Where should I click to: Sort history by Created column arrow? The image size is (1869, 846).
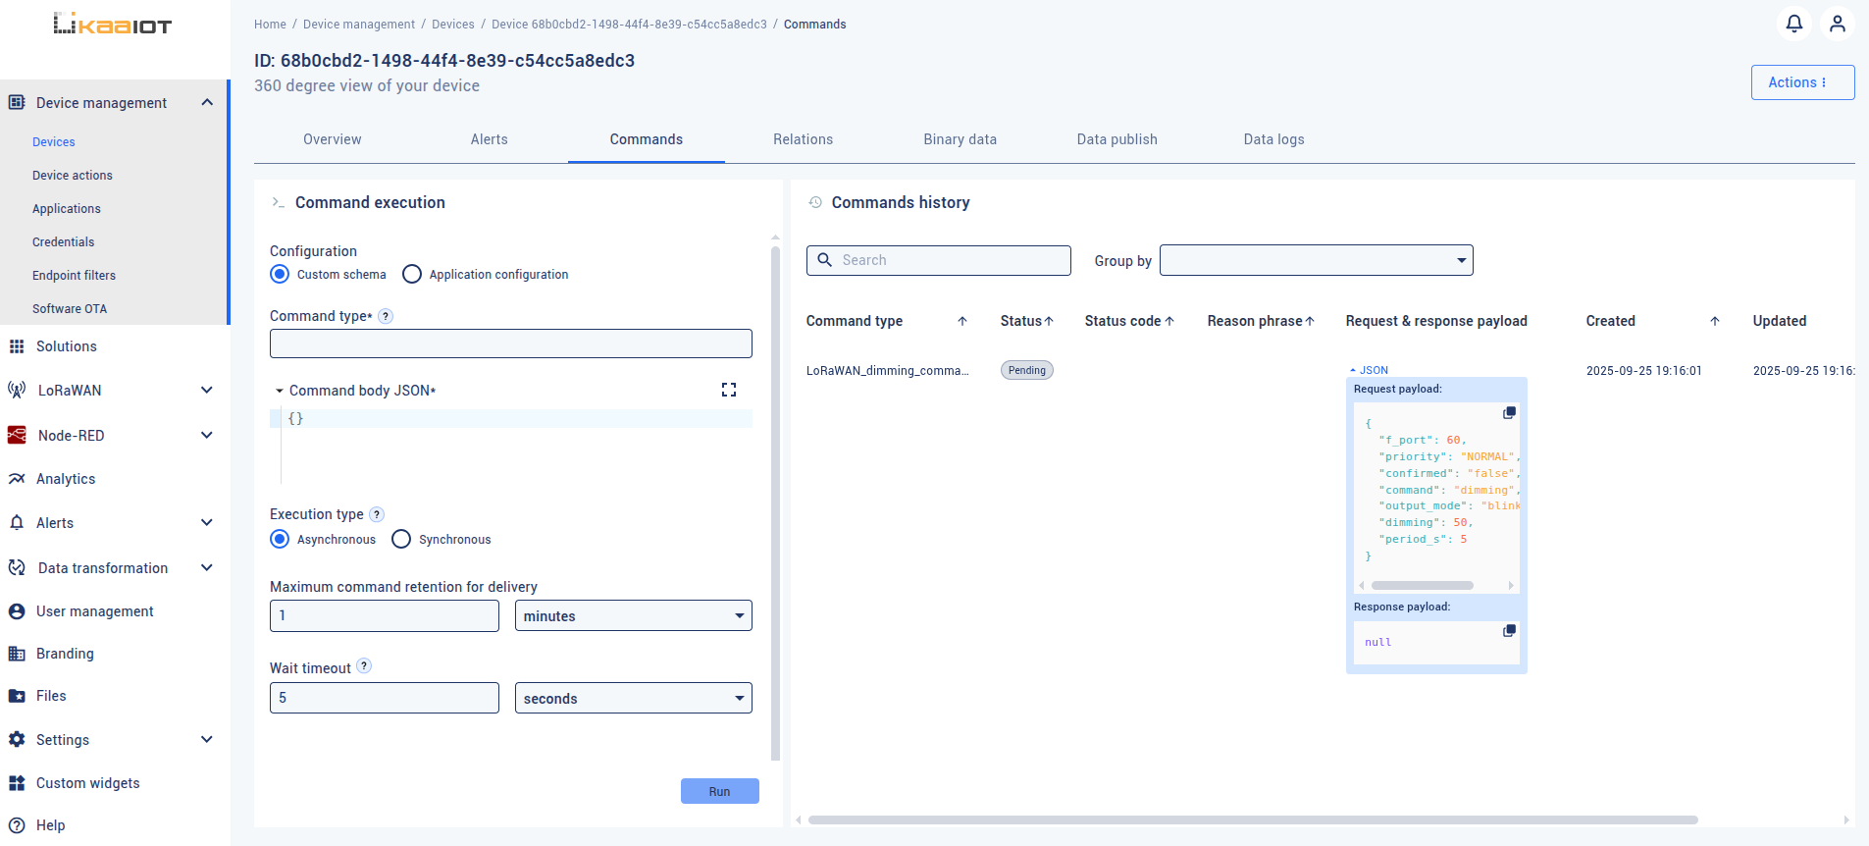1714,321
